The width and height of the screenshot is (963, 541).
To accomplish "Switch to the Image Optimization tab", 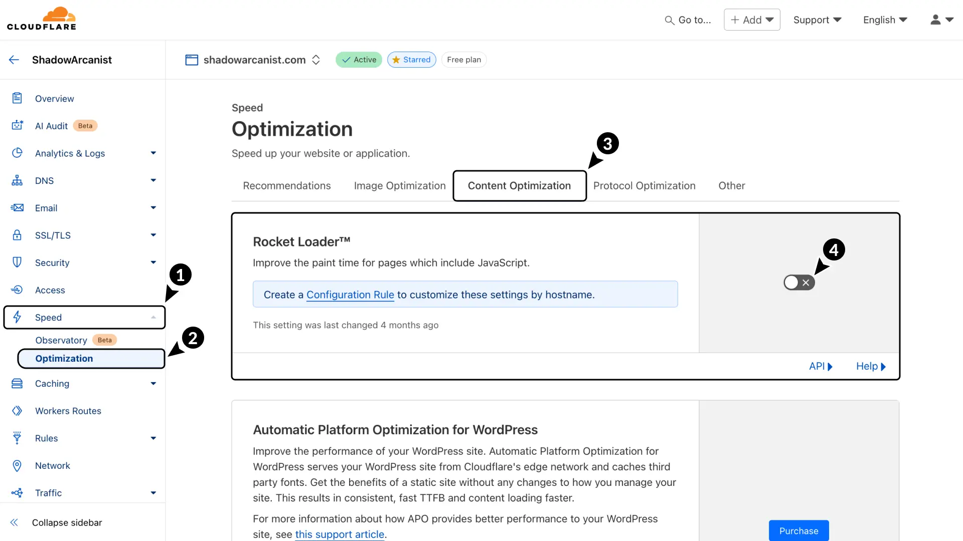I will click(x=399, y=186).
